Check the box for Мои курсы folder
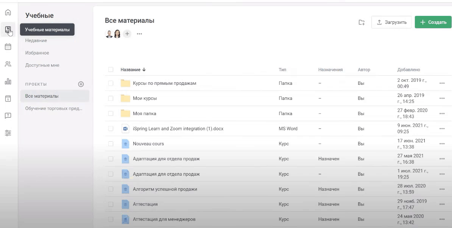This screenshot has height=228, width=452. click(111, 98)
